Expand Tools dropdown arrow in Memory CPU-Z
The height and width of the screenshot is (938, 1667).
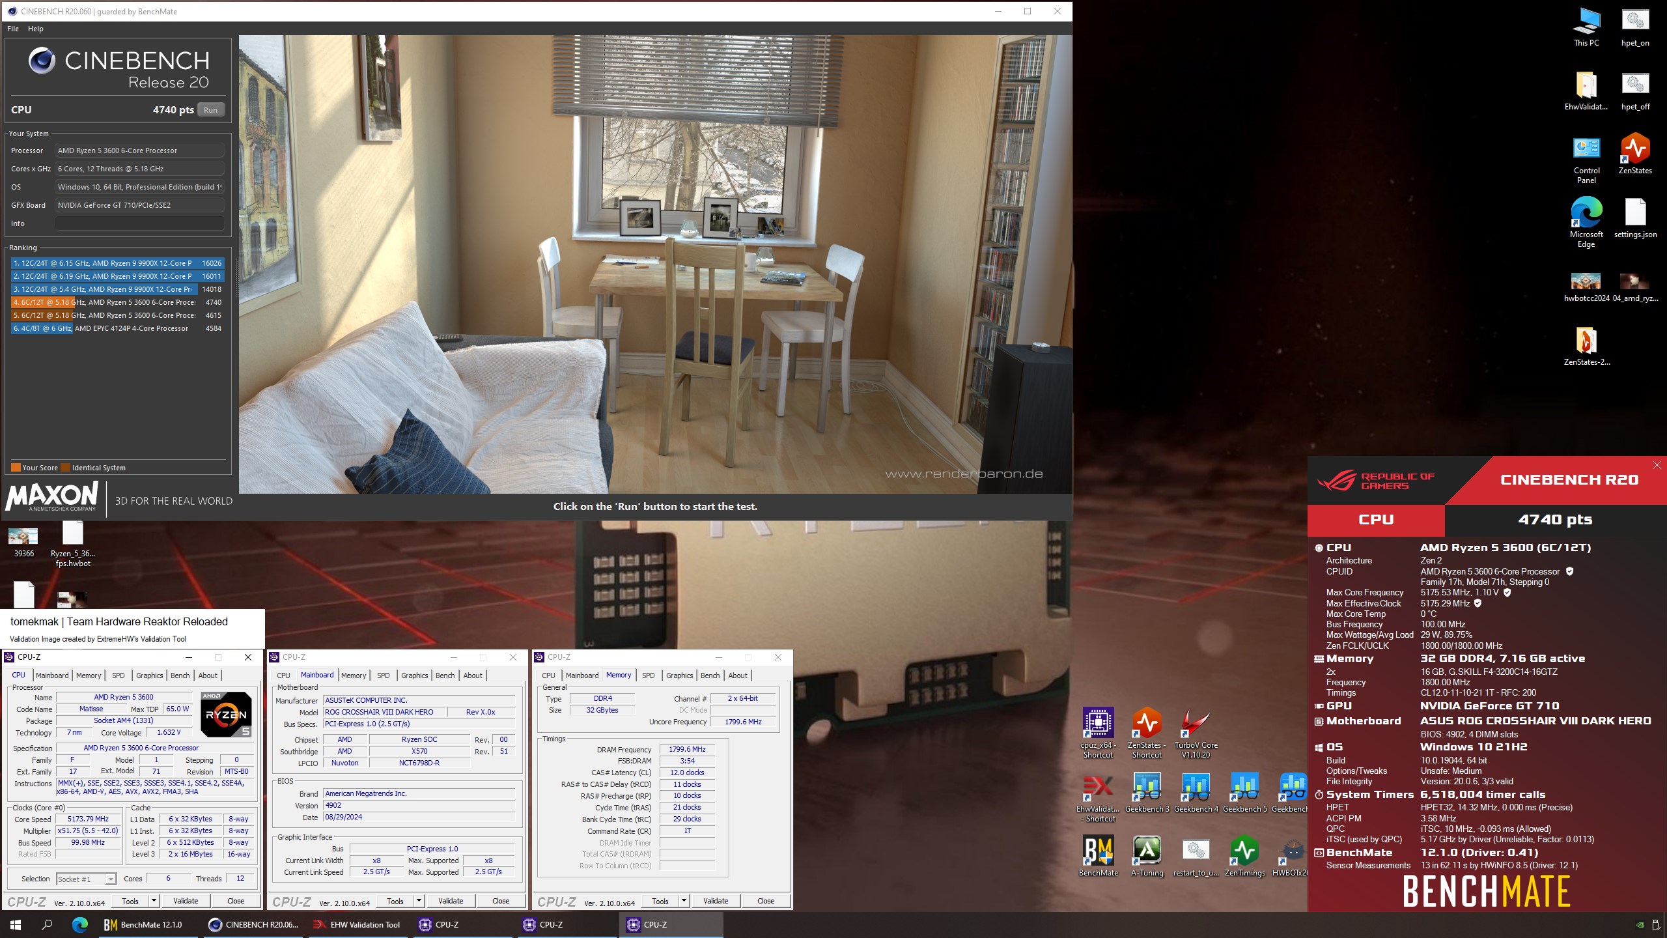684,901
